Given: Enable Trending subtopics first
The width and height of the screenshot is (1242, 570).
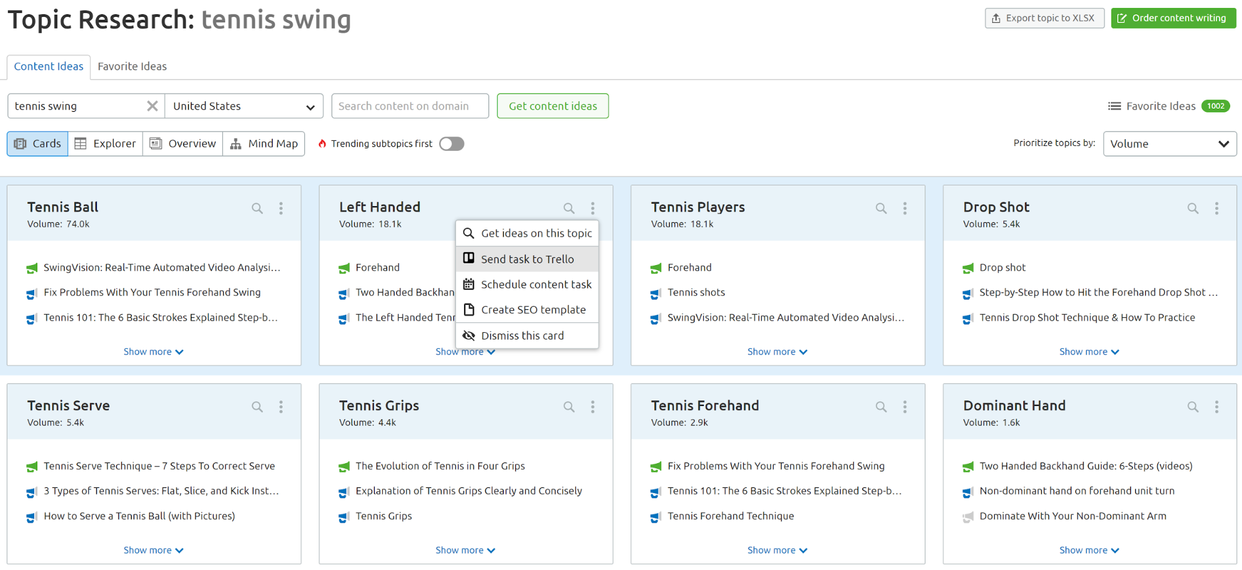Looking at the screenshot, I should point(451,143).
